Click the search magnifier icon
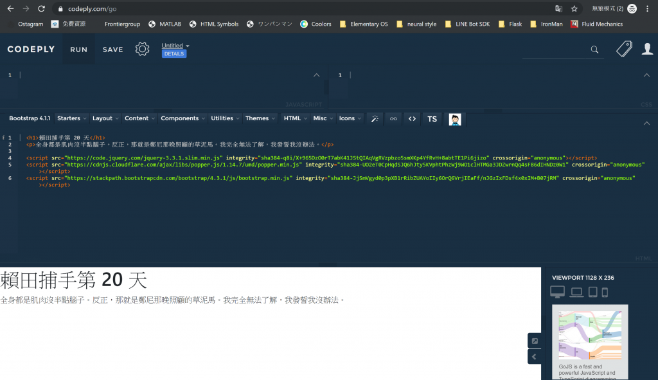Screen dimensions: 658x380 [x=594, y=50]
